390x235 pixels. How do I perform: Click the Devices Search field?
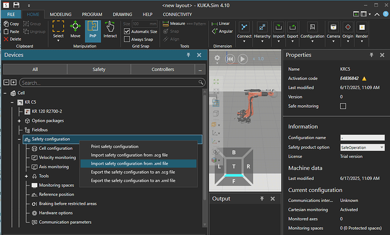[x=112, y=82]
